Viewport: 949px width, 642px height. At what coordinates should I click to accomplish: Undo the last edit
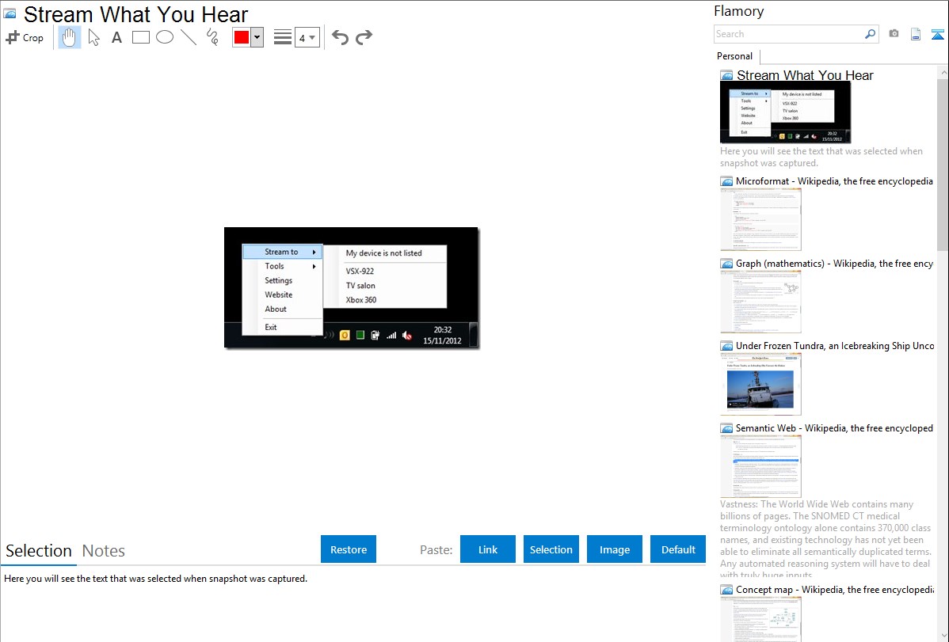click(x=340, y=37)
